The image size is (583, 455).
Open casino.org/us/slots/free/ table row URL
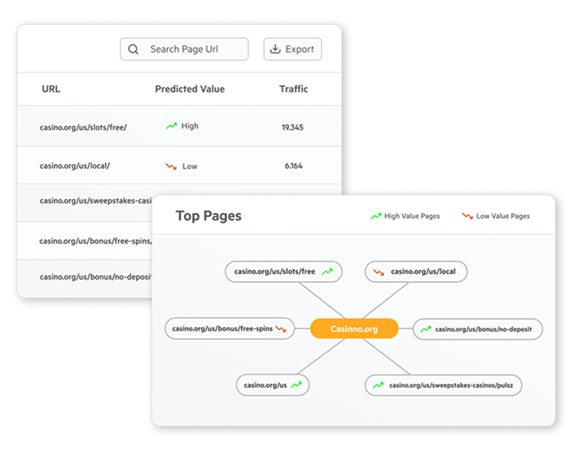(x=84, y=128)
